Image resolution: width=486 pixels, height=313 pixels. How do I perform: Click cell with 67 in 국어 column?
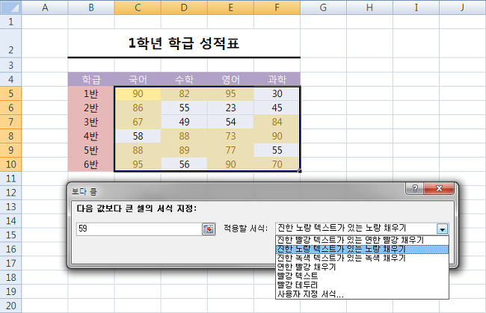point(138,122)
